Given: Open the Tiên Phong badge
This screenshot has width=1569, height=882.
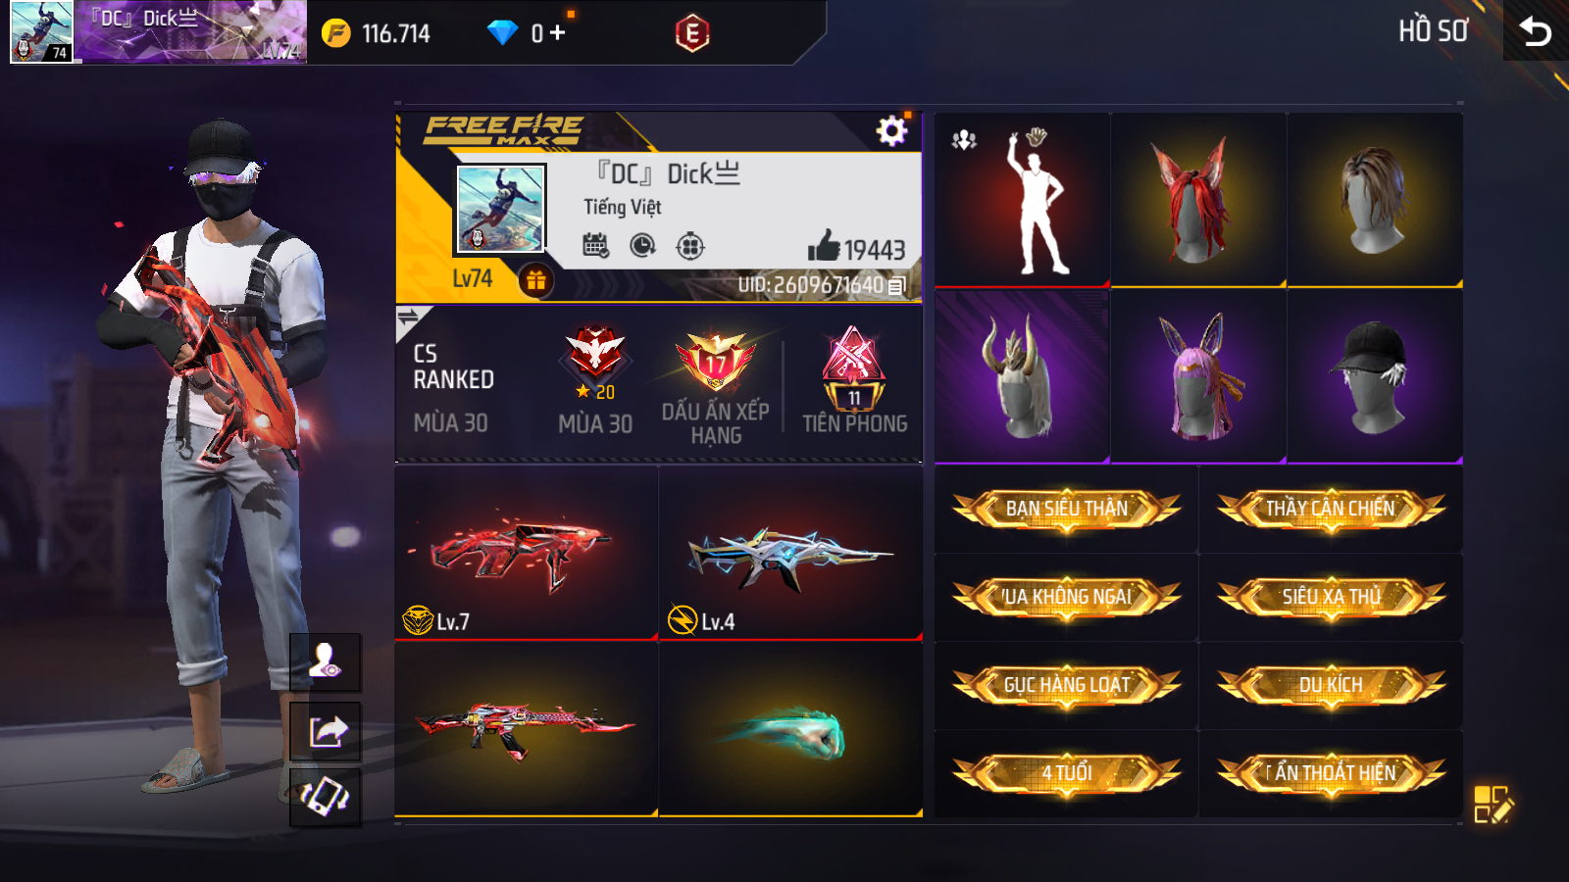Looking at the screenshot, I should tap(854, 382).
